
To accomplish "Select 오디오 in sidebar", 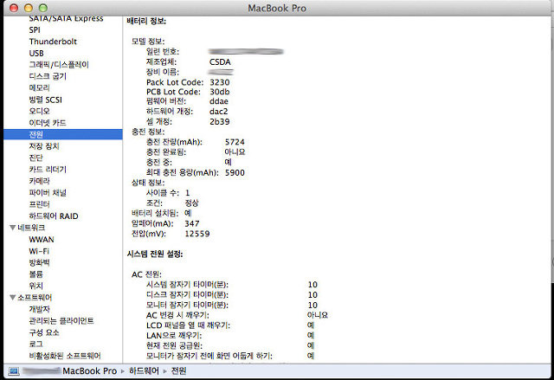I will click(x=39, y=112).
